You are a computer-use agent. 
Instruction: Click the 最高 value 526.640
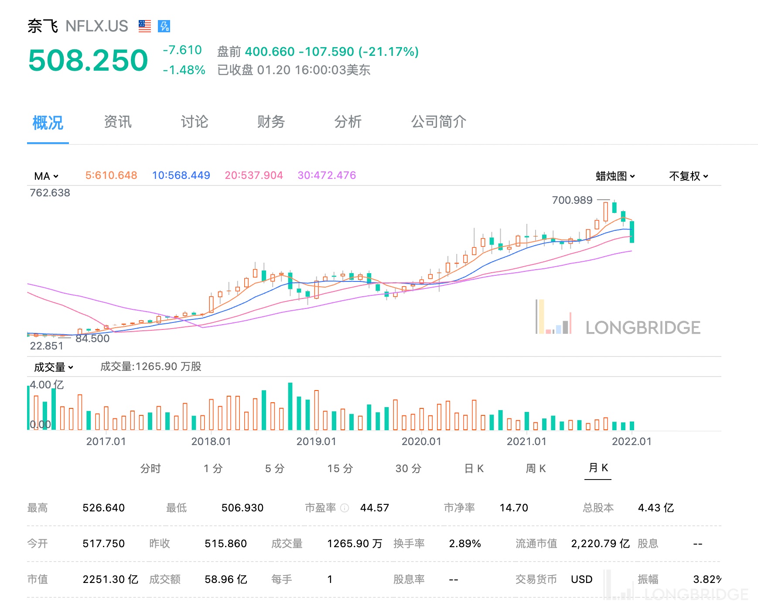coord(104,508)
